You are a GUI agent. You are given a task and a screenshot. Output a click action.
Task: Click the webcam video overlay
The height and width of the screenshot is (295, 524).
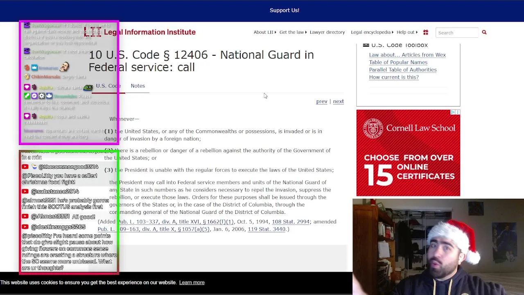tap(438, 247)
